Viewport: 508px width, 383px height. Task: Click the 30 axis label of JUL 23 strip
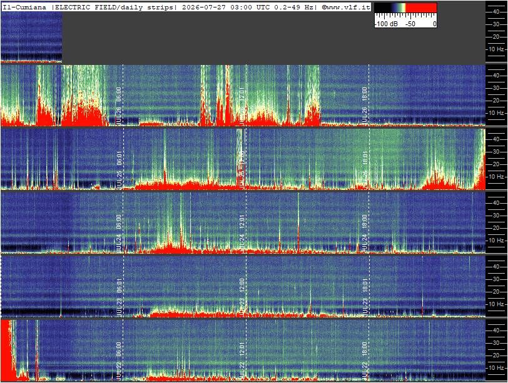tap(495, 279)
